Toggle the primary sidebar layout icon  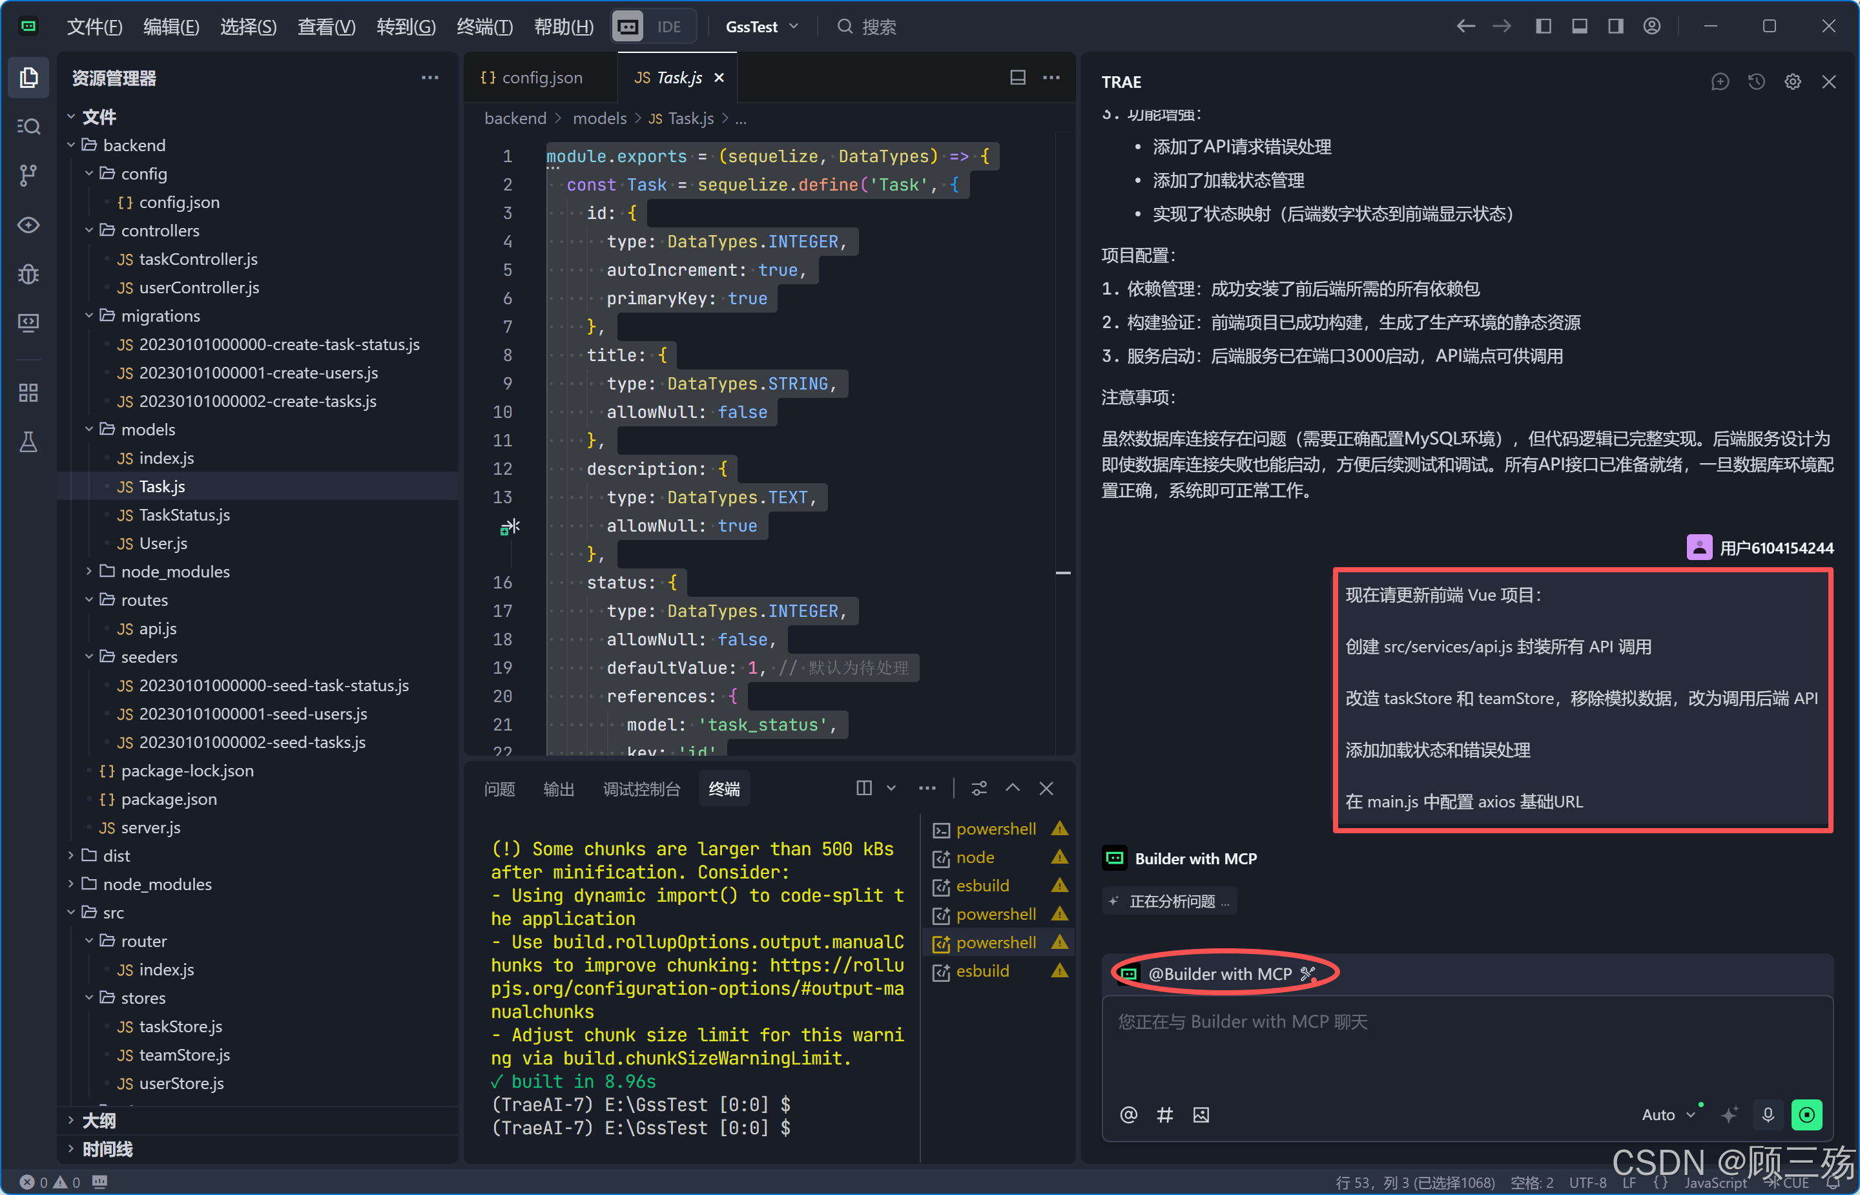[1543, 26]
